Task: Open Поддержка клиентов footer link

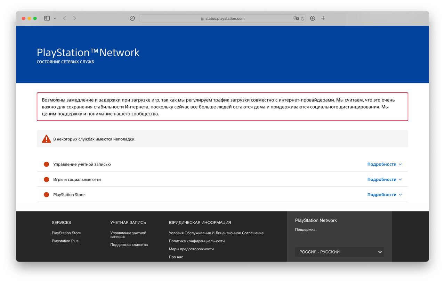Action: coord(129,245)
